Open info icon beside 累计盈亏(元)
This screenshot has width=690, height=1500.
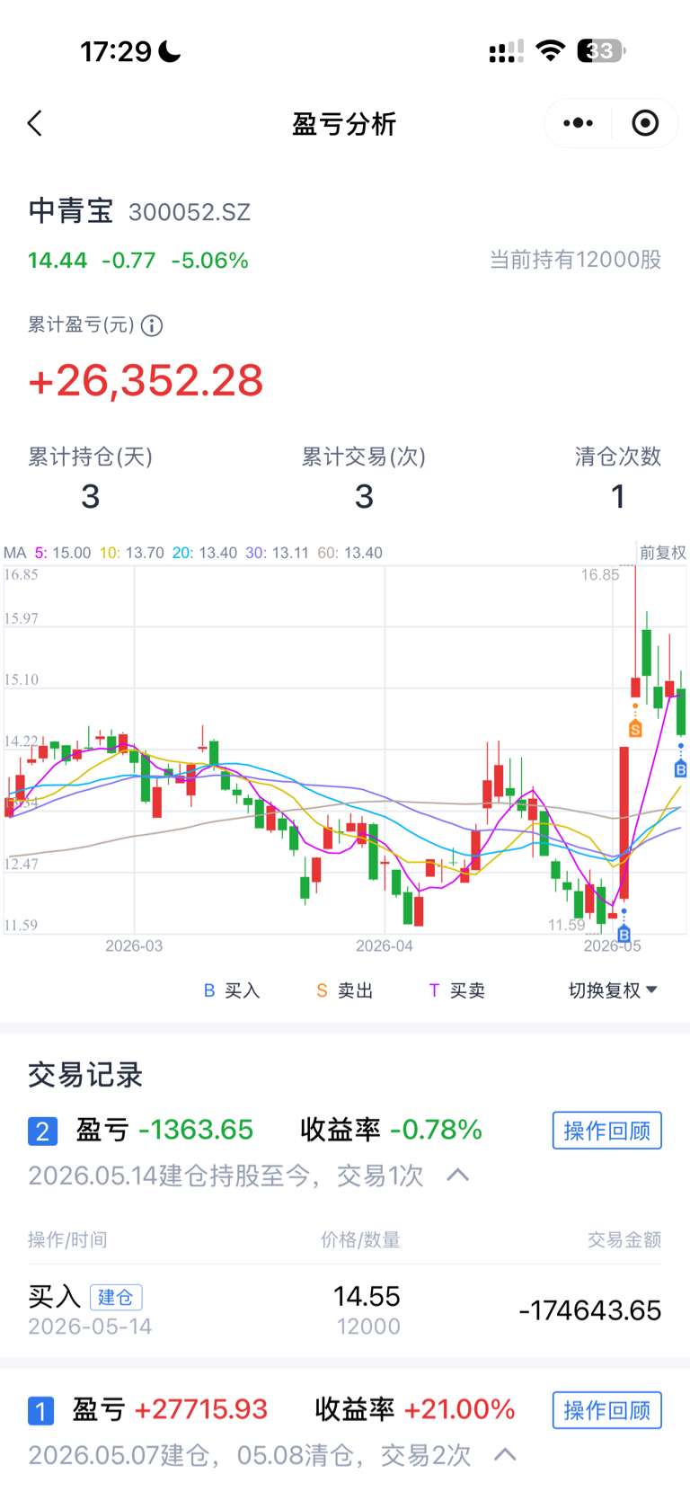(x=152, y=325)
